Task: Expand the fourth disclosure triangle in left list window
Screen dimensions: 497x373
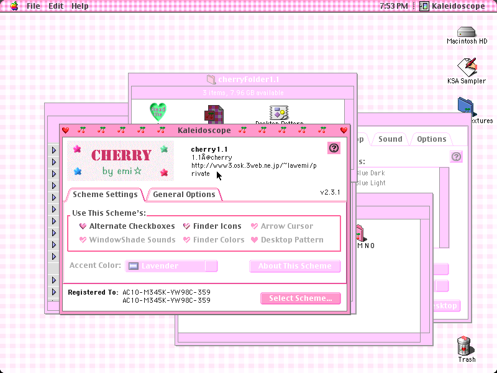Action: point(54,185)
